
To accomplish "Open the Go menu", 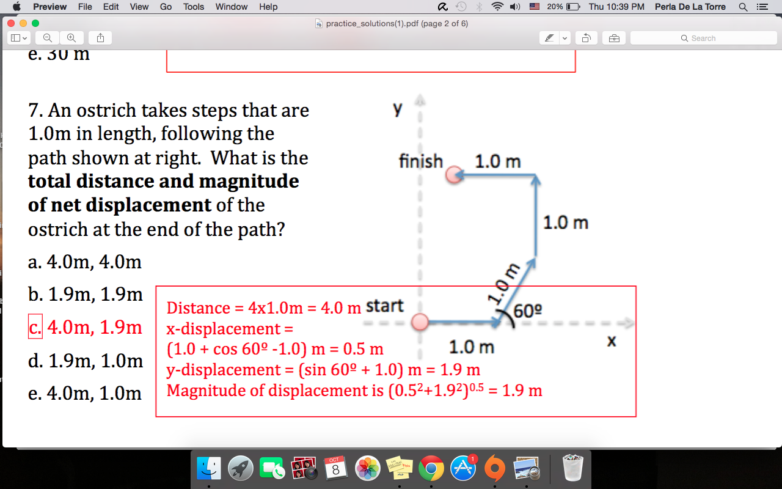I will [165, 7].
